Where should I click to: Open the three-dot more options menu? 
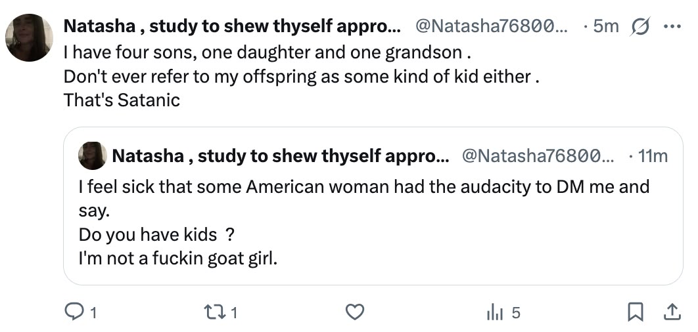tap(672, 26)
